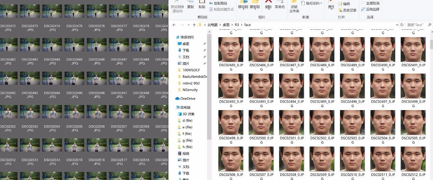
Task: Select face thumbnail DSC02485_0.JPG
Action: coord(231,49)
